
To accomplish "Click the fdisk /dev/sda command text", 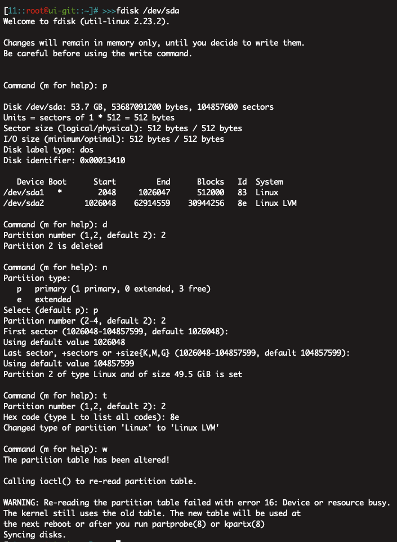I will (148, 11).
